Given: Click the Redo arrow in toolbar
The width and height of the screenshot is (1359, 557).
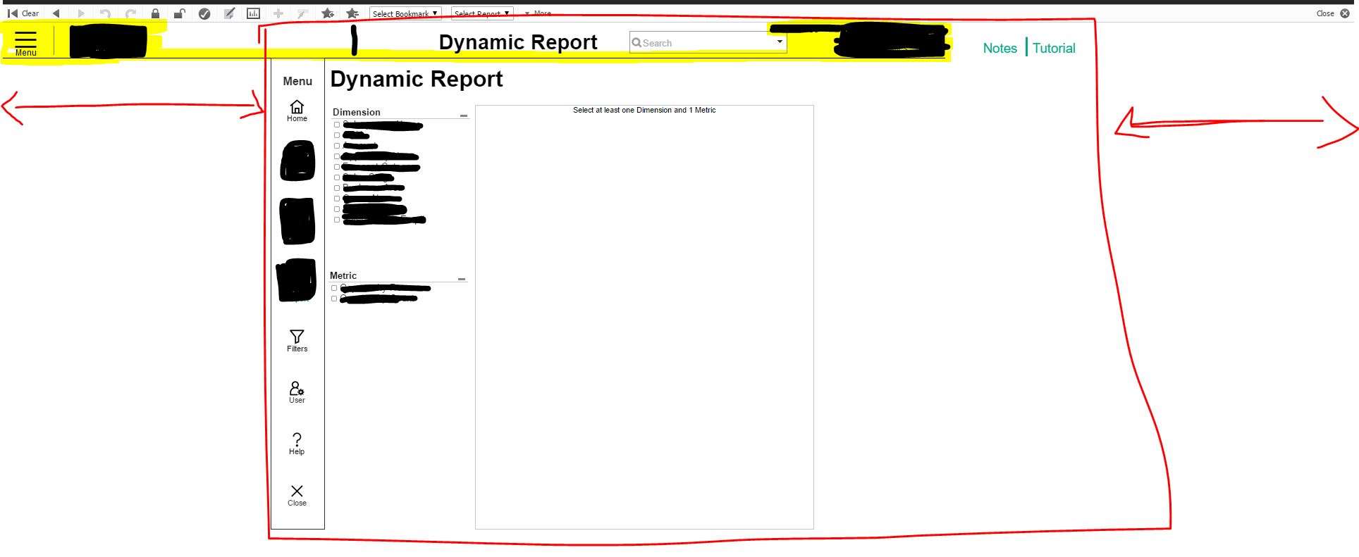Looking at the screenshot, I should click(131, 13).
